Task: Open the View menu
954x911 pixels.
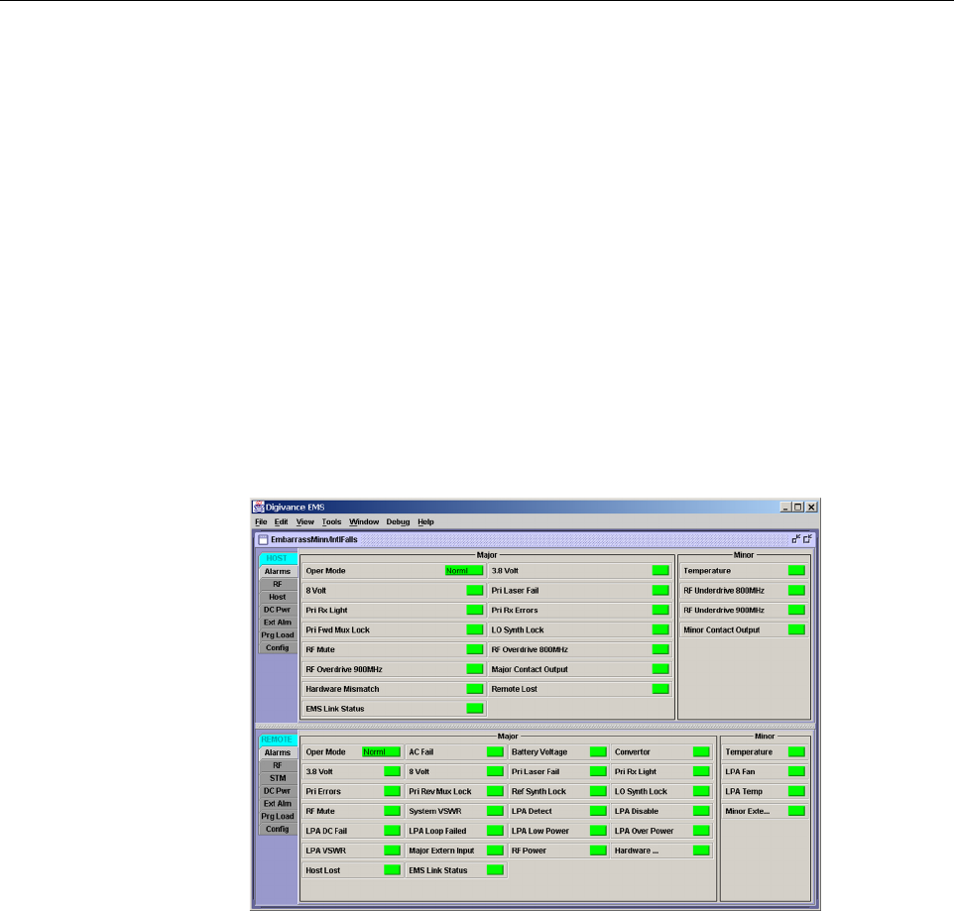Action: (x=304, y=521)
